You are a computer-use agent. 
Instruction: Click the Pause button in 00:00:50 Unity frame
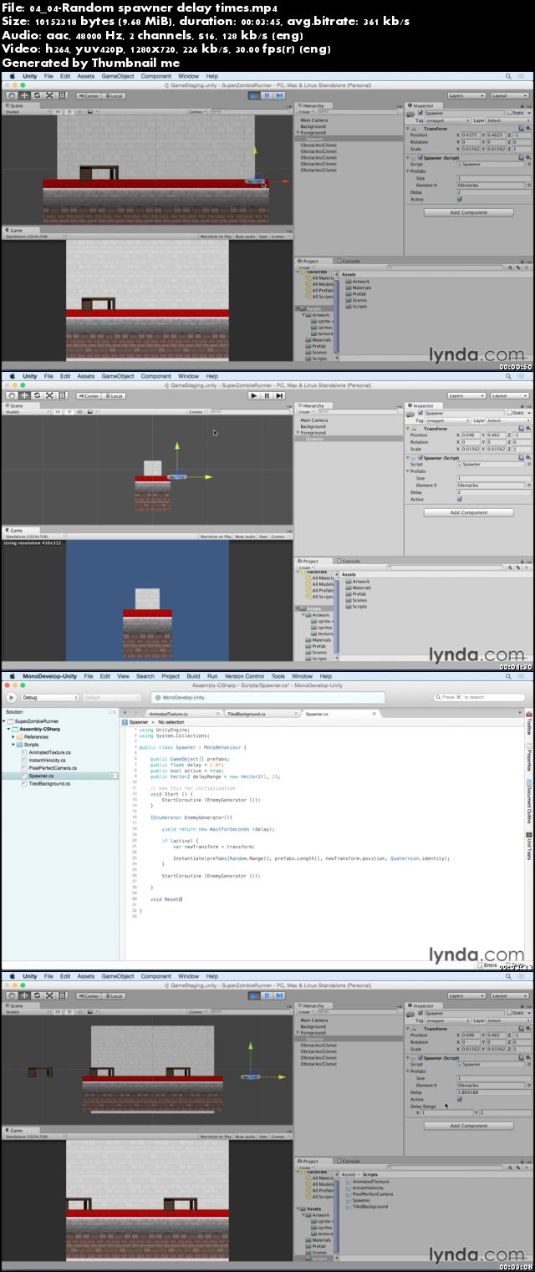pos(267,95)
